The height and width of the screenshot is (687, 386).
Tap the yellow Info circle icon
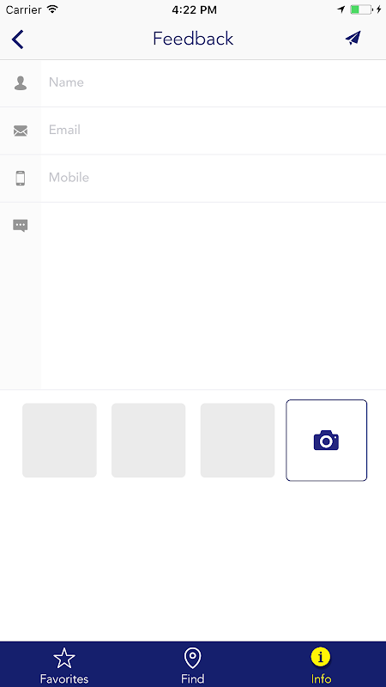point(321,657)
